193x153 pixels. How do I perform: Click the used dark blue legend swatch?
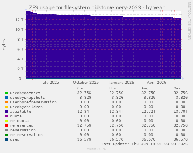(7, 139)
